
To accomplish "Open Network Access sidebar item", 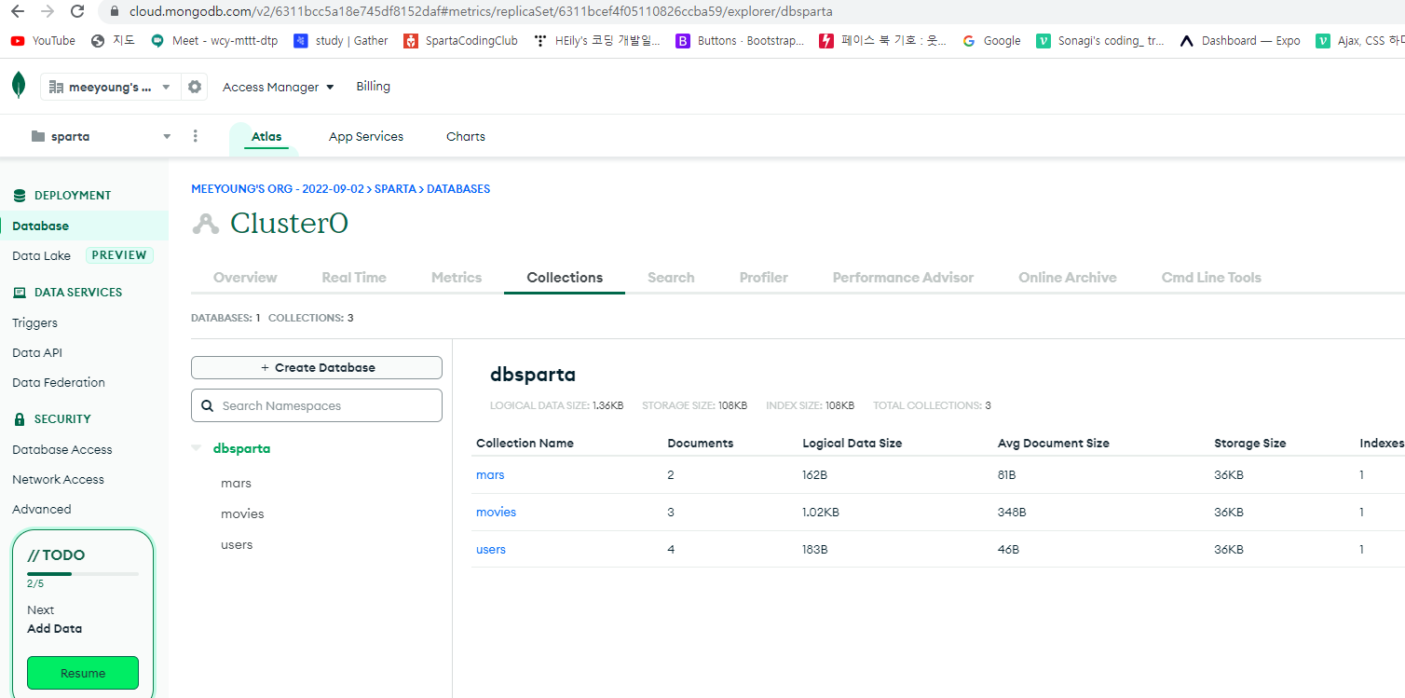I will pos(58,479).
